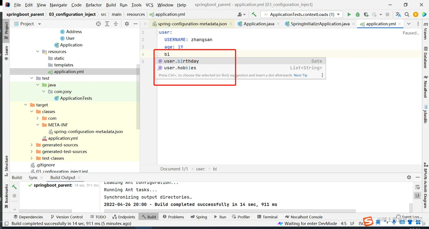Screen dimensions: 429x229
Task: Select the user.birthday completion suggestion
Action: 240,61
